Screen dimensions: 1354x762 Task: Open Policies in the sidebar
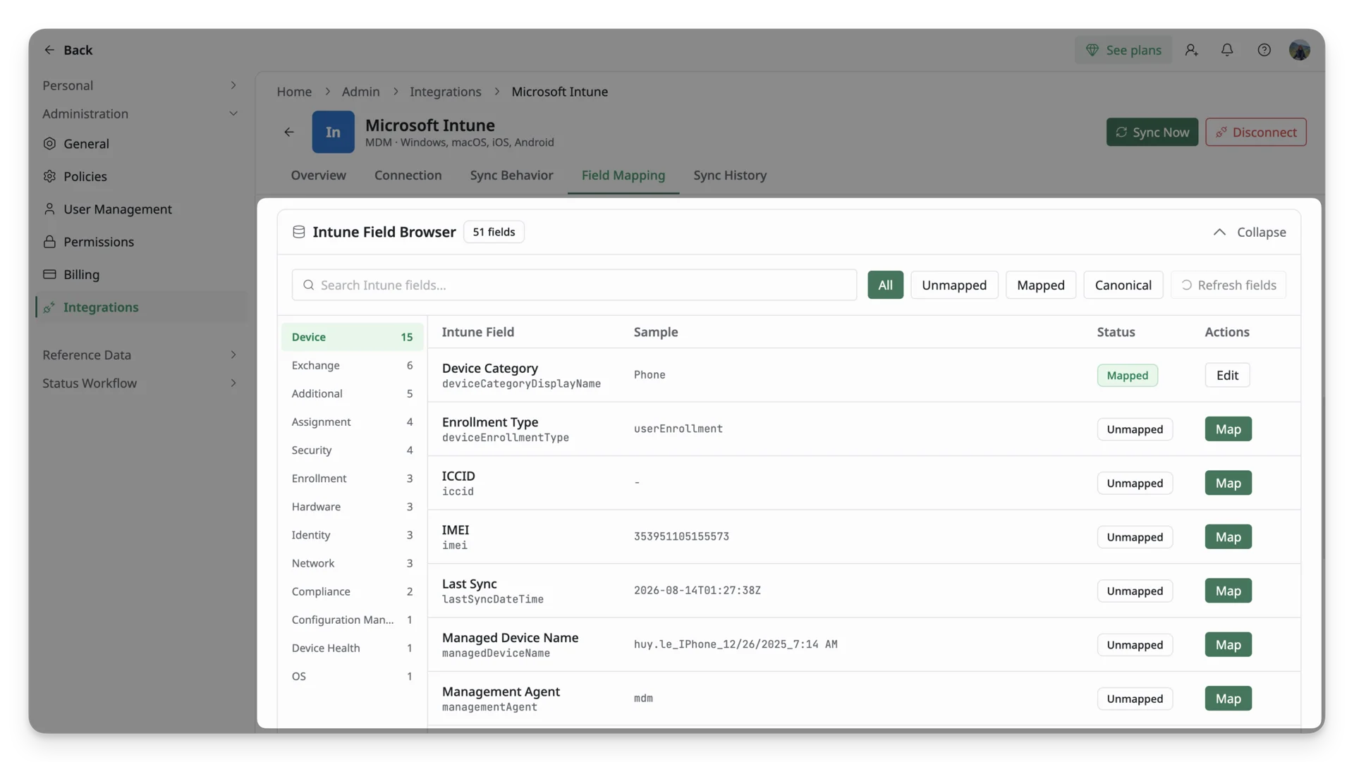point(141,176)
